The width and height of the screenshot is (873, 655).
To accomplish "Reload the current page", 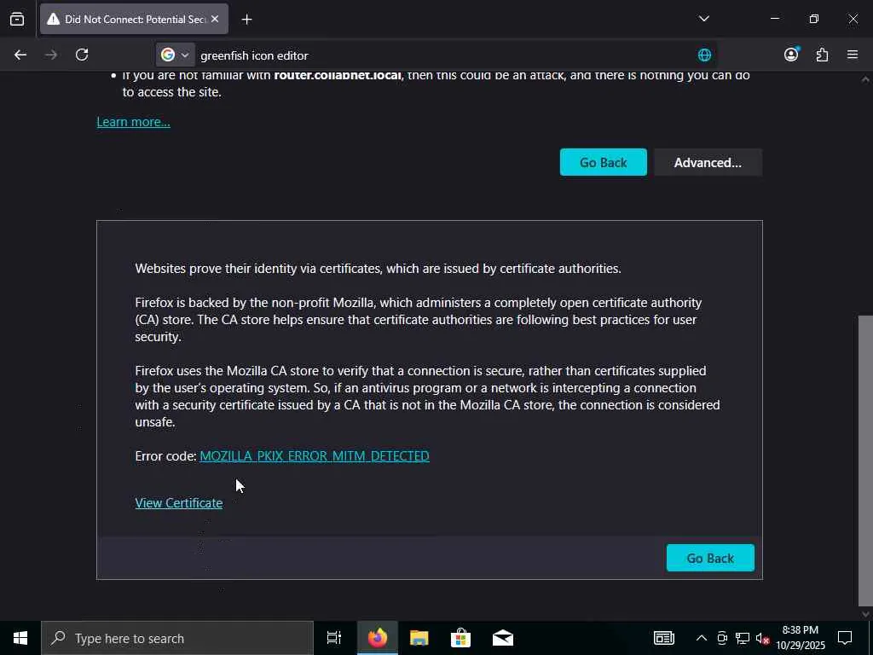I will (x=82, y=55).
